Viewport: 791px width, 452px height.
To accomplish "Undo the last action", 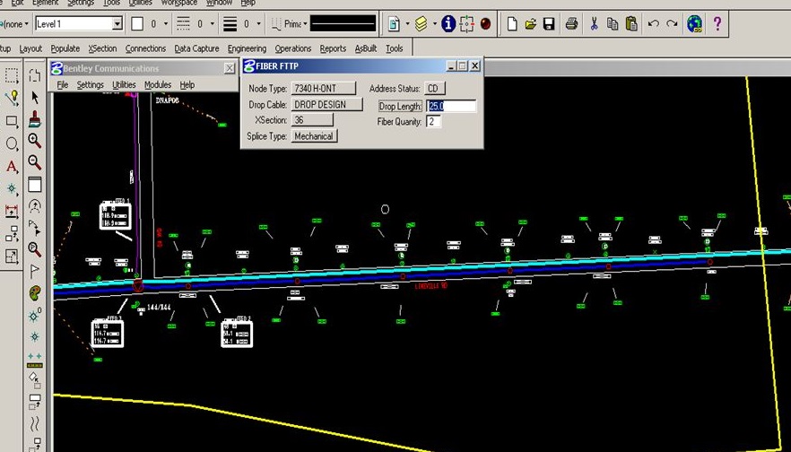I will coord(653,23).
